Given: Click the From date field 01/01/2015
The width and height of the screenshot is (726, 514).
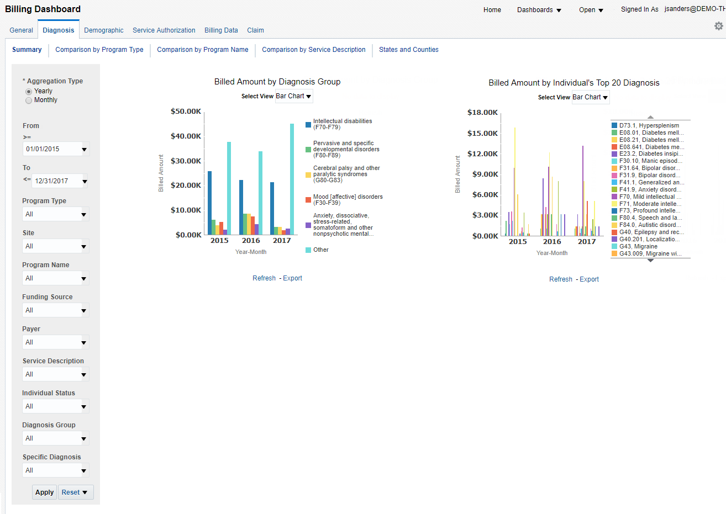Looking at the screenshot, I should click(x=52, y=149).
